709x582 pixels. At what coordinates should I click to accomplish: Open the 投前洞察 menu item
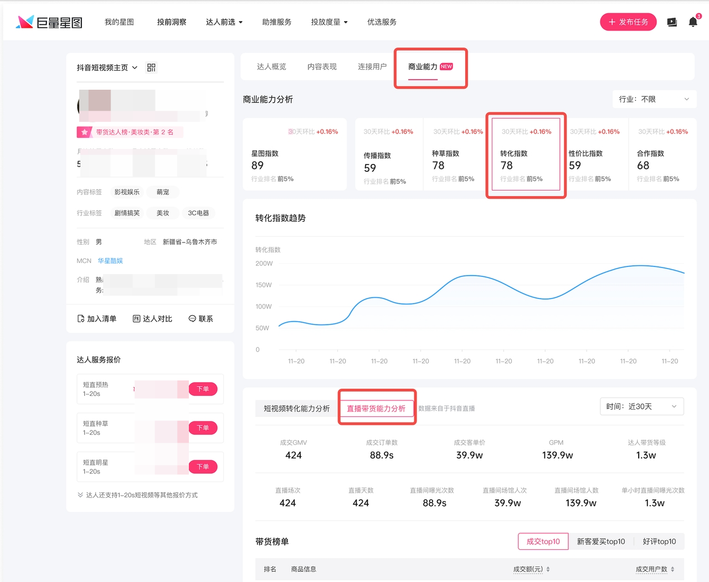click(172, 22)
